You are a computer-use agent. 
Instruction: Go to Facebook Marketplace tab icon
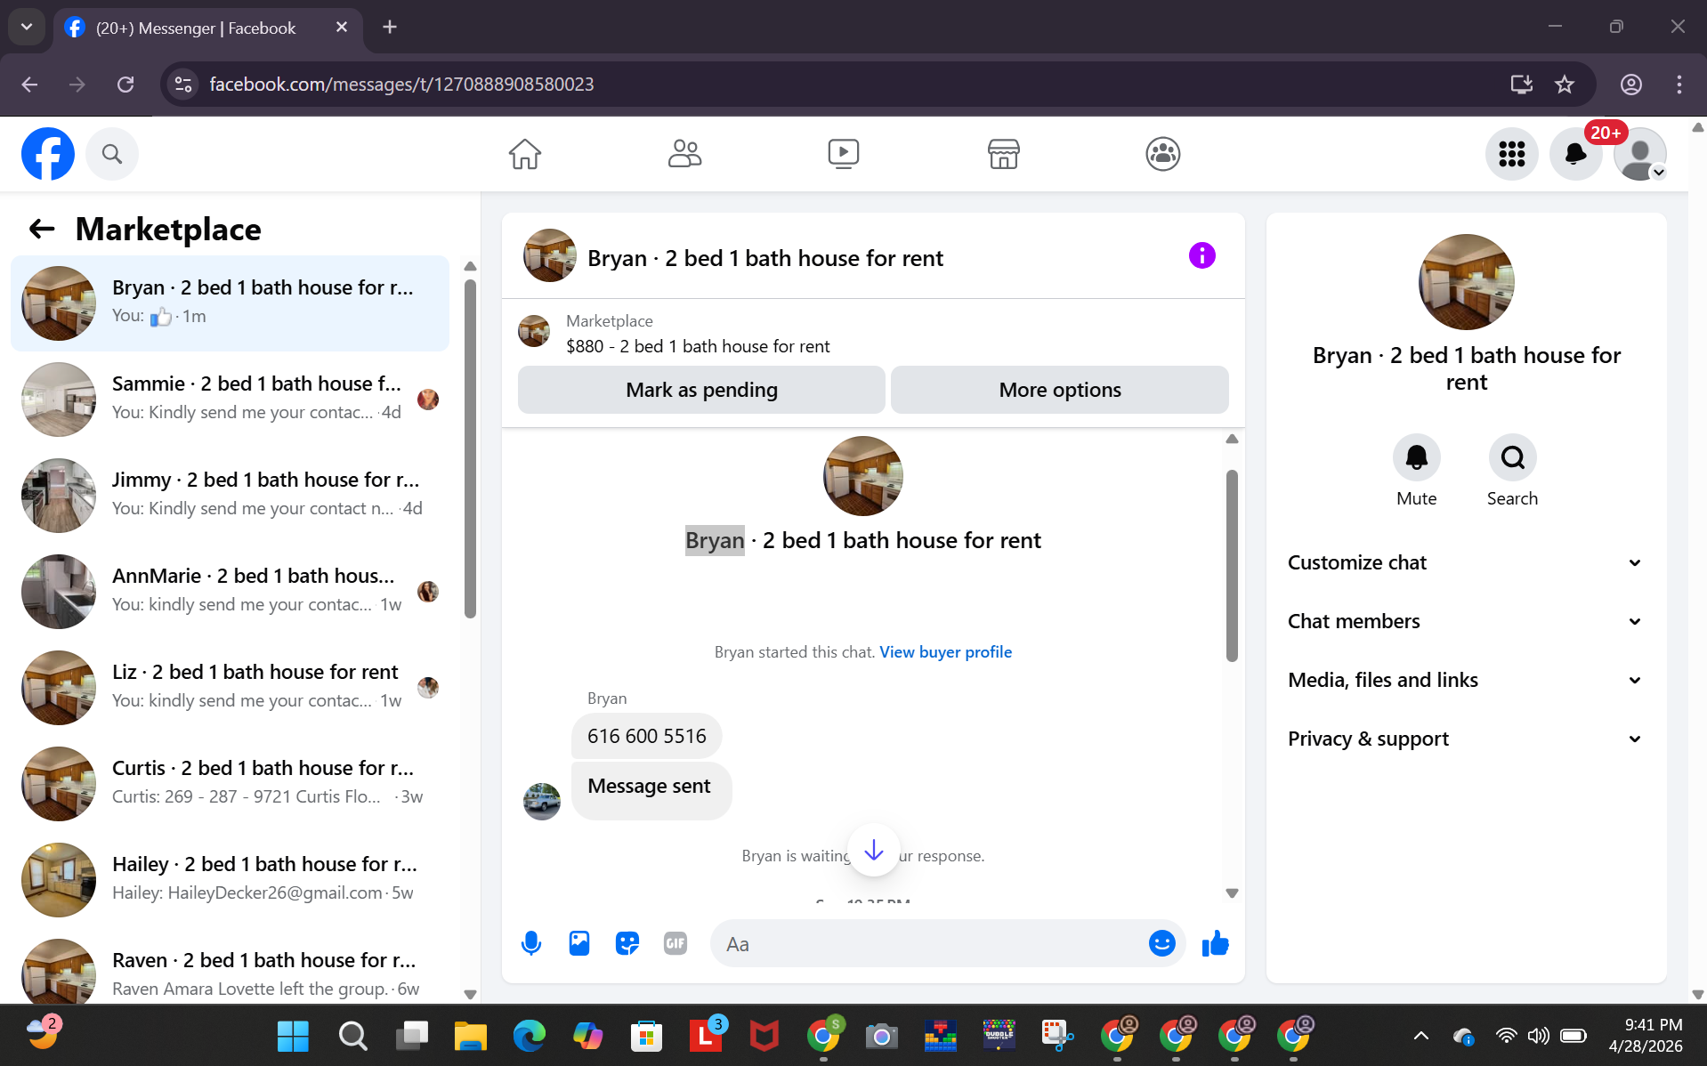(x=1003, y=154)
